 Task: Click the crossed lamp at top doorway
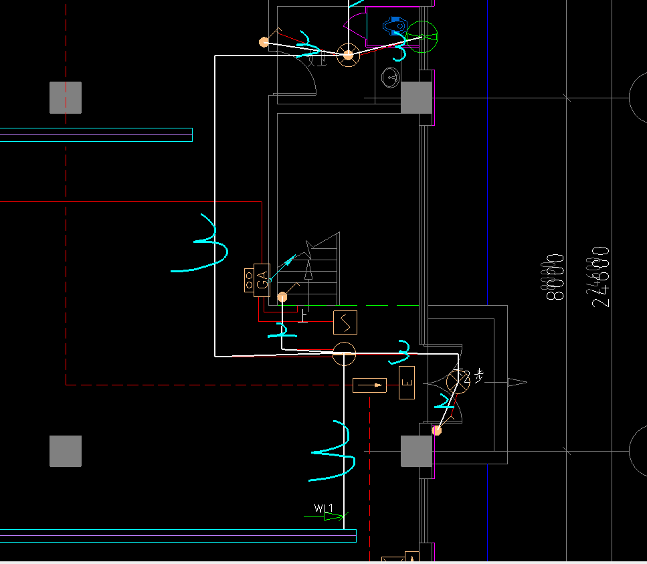pos(349,55)
